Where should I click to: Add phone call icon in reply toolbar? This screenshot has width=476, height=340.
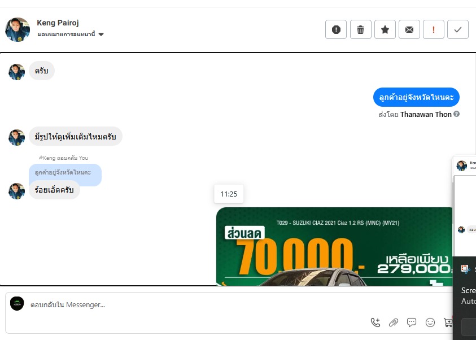pos(375,322)
